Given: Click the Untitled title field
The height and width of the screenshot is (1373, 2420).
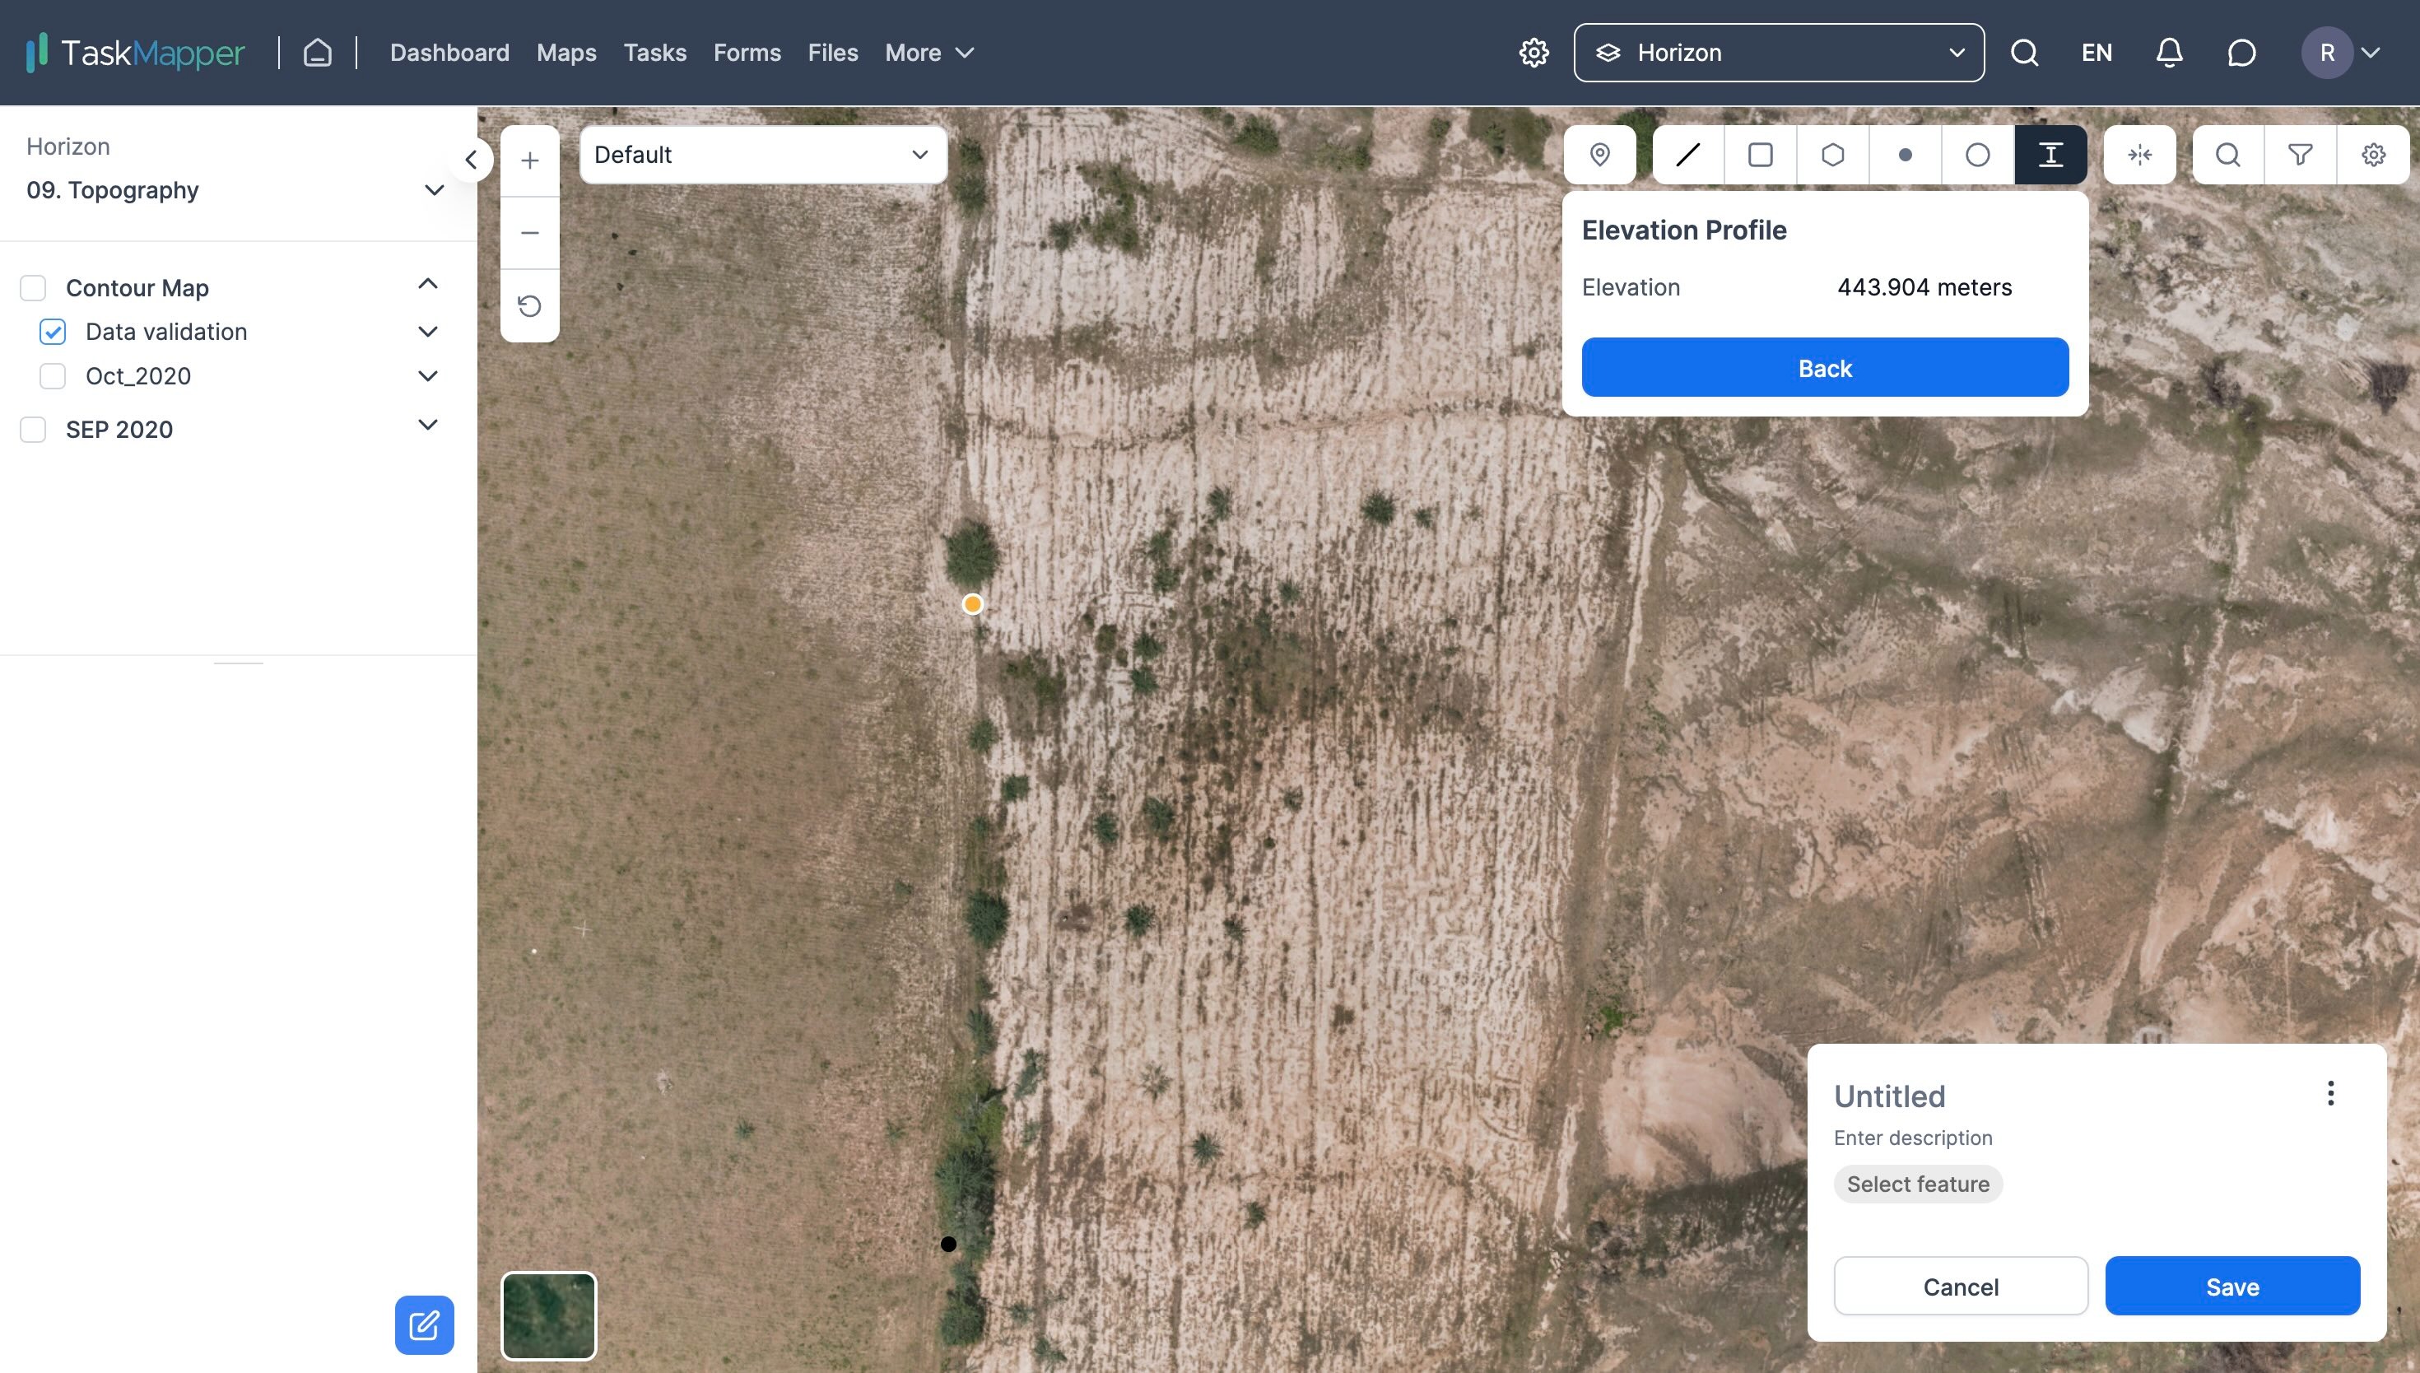Looking at the screenshot, I should [1889, 1096].
